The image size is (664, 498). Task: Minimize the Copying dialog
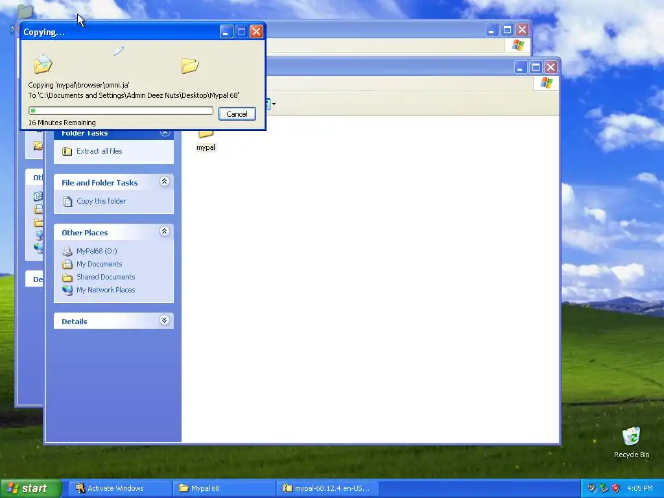[x=226, y=31]
